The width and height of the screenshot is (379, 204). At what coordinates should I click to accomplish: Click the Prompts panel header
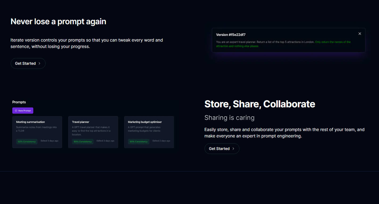[19, 102]
